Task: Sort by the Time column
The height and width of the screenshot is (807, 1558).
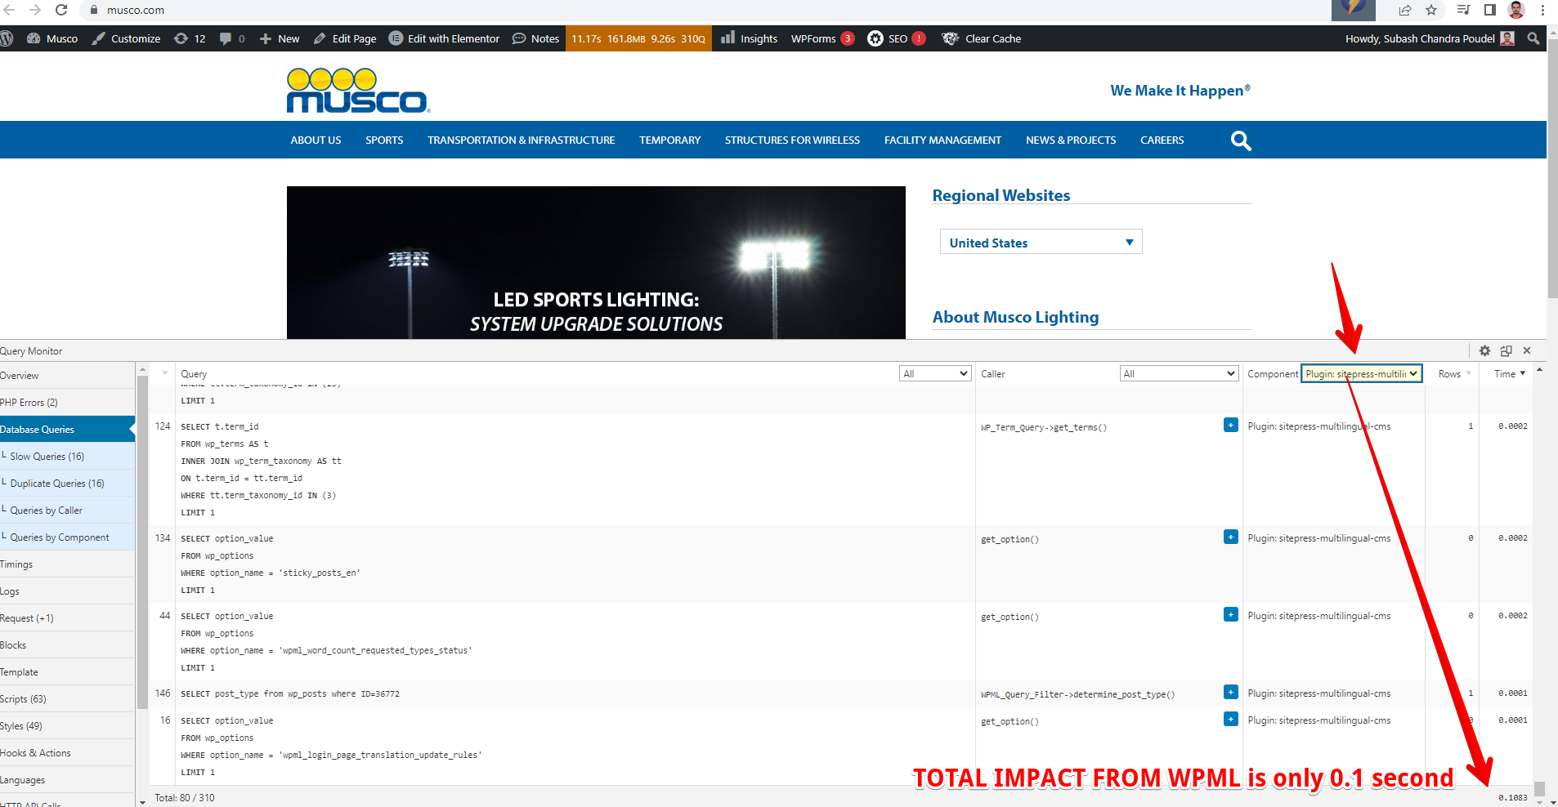Action: (1510, 373)
